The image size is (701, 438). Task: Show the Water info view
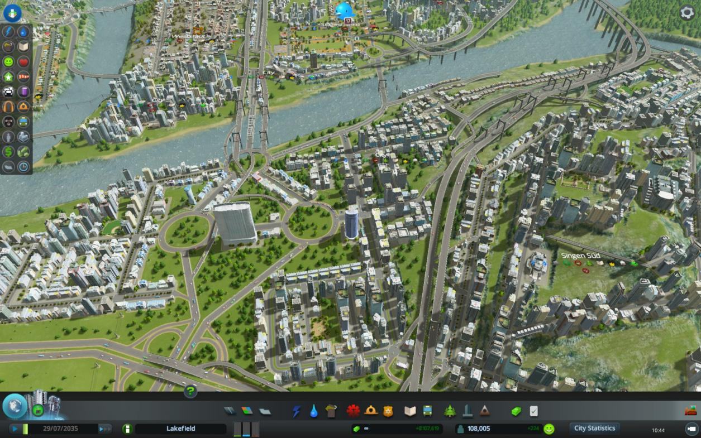23,31
